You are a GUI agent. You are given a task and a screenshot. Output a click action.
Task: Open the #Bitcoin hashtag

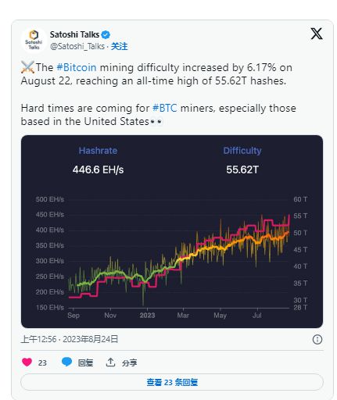[x=77, y=67]
